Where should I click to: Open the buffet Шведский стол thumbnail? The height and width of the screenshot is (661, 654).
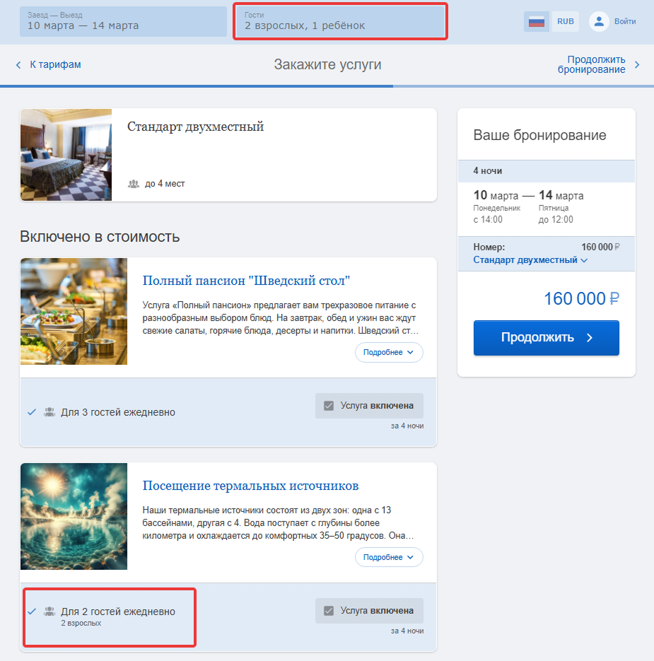74,311
